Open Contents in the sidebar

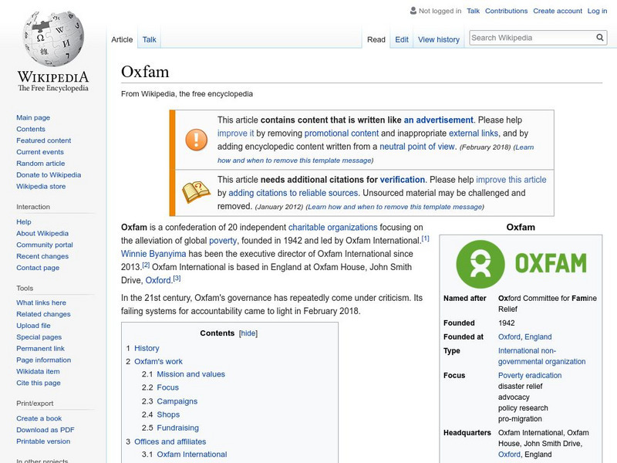pos(31,129)
